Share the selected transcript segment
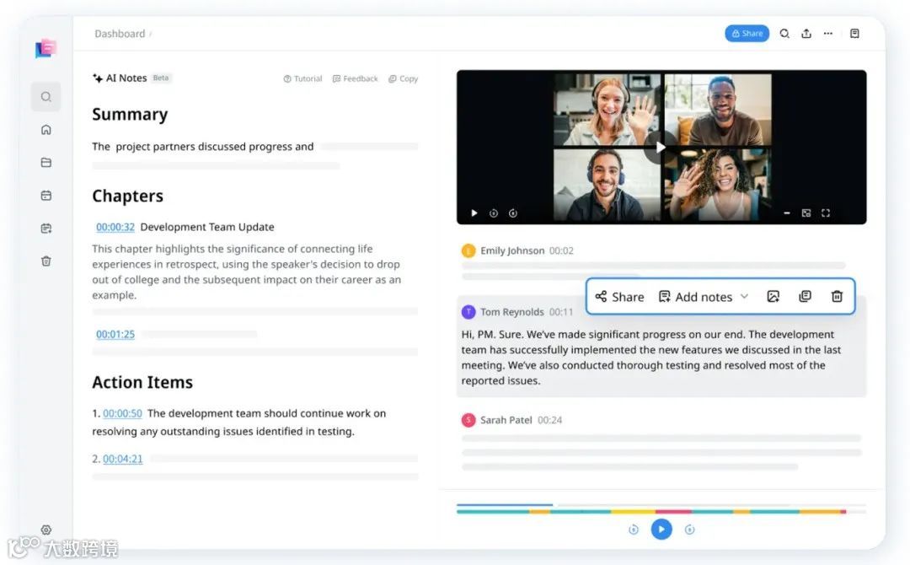 pos(619,297)
